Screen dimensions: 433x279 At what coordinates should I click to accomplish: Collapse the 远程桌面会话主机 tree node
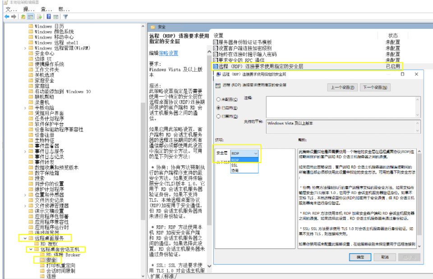pyautogui.click(x=31, y=249)
